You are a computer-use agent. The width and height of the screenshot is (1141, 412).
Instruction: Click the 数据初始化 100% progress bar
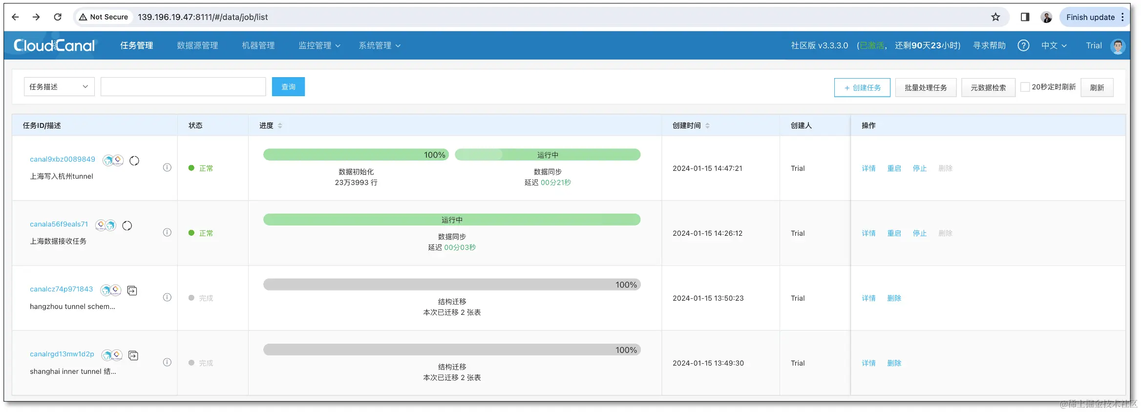pos(356,155)
